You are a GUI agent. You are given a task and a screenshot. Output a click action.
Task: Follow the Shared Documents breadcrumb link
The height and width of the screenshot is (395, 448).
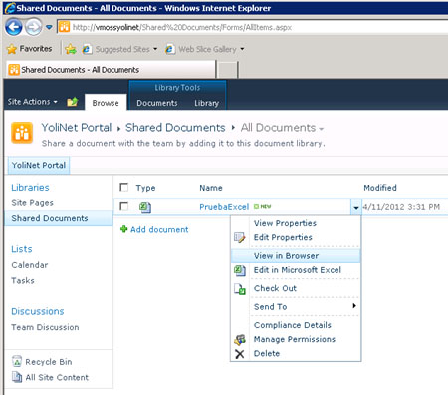pyautogui.click(x=175, y=128)
